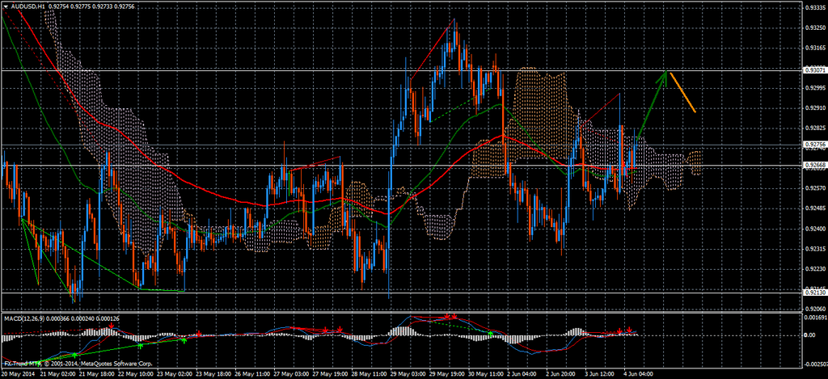Click the 0.001691 MACD scale value
Screen dimensions: 828x379
coord(814,318)
